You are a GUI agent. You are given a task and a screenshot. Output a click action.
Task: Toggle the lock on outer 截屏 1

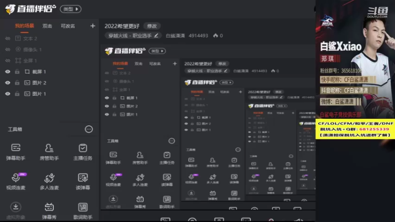point(17,72)
